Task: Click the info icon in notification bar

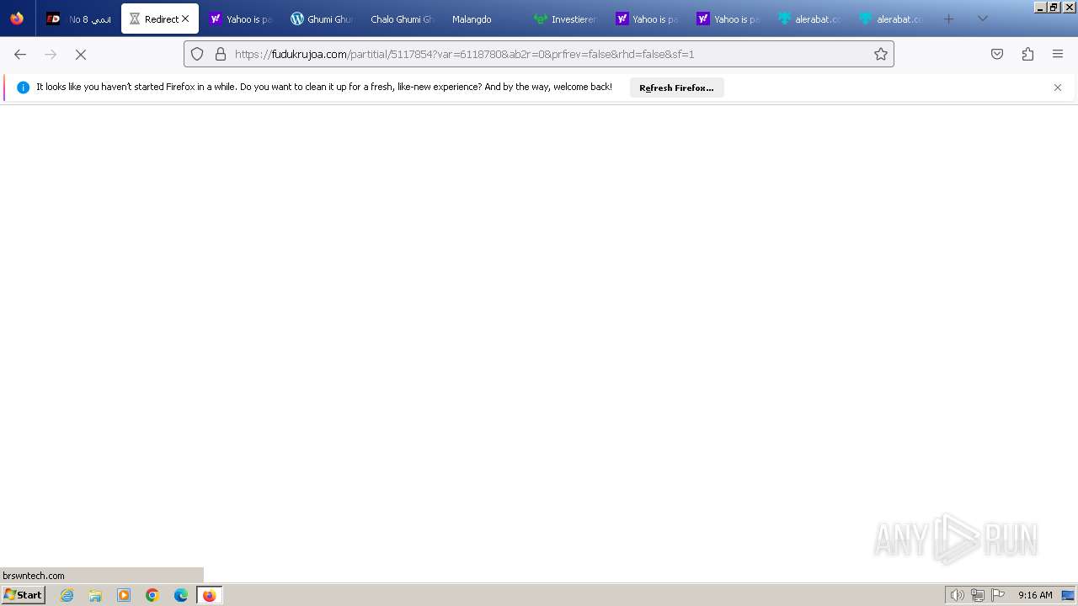Action: pyautogui.click(x=23, y=88)
